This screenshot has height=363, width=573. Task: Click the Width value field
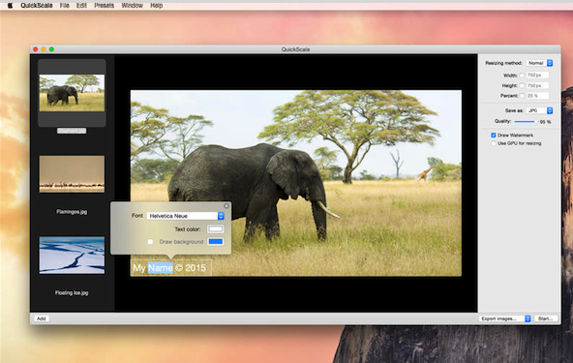tap(537, 76)
